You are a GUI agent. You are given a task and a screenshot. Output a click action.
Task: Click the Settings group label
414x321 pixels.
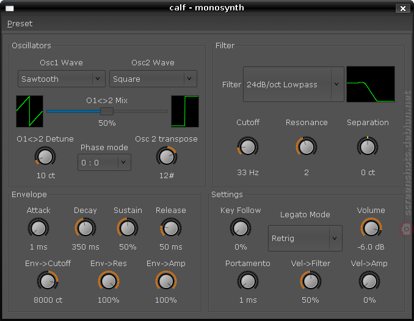pos(227,195)
